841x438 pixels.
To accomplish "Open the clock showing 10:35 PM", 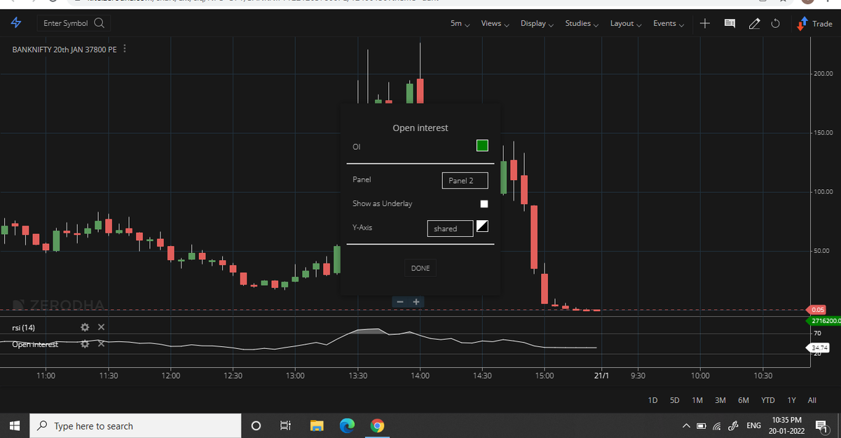I will point(786,425).
